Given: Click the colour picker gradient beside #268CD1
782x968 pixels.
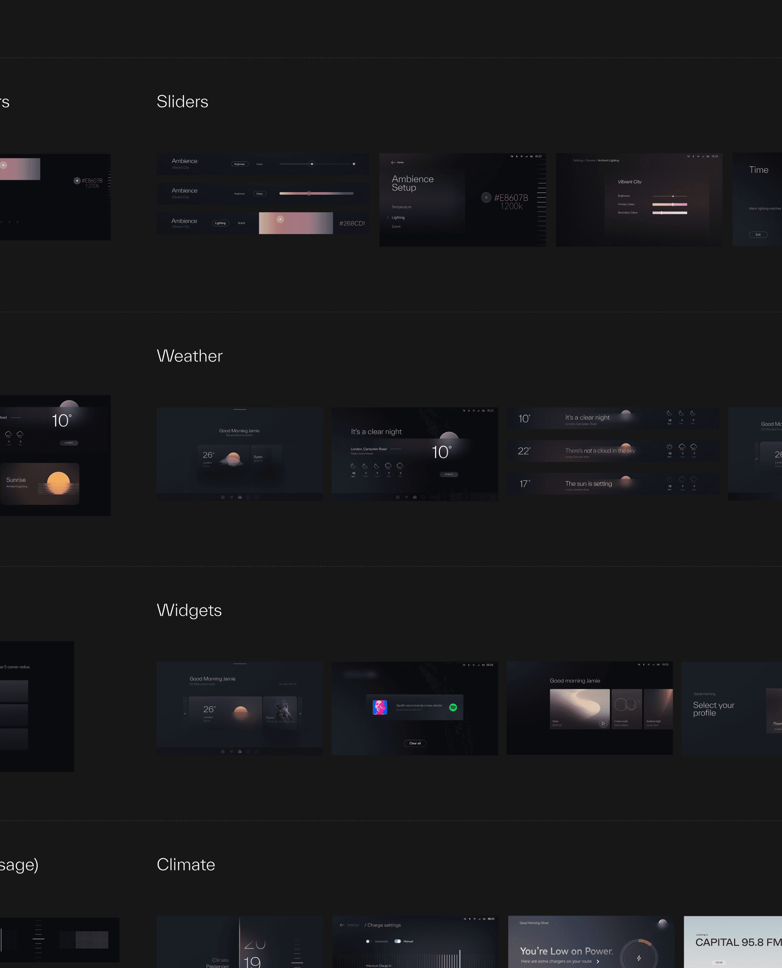Looking at the screenshot, I should (296, 223).
